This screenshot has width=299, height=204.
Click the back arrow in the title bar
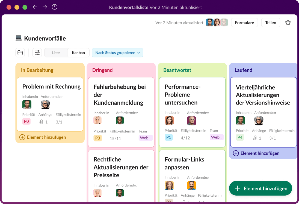35,7
